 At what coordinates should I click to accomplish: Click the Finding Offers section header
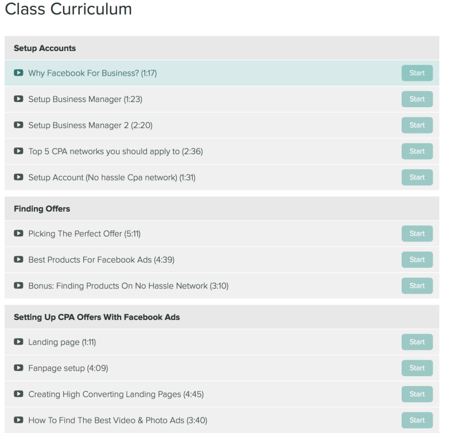point(42,209)
